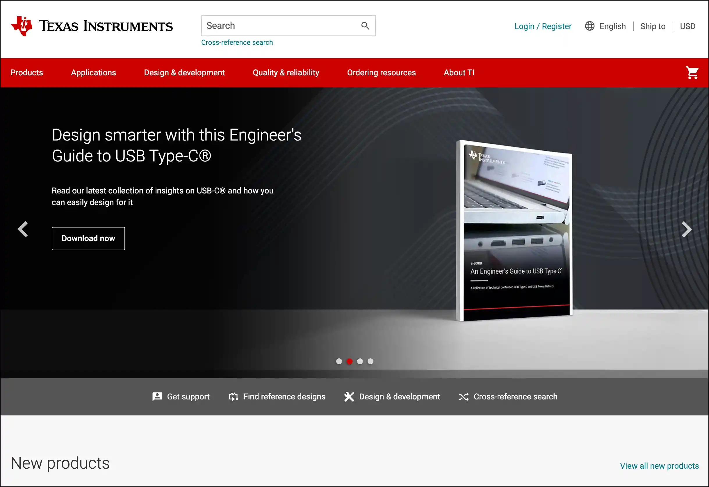Click the globe language icon
The width and height of the screenshot is (709, 487).
click(x=589, y=26)
